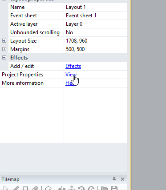
Task: Select the Active layer property label
Action: [24, 24]
